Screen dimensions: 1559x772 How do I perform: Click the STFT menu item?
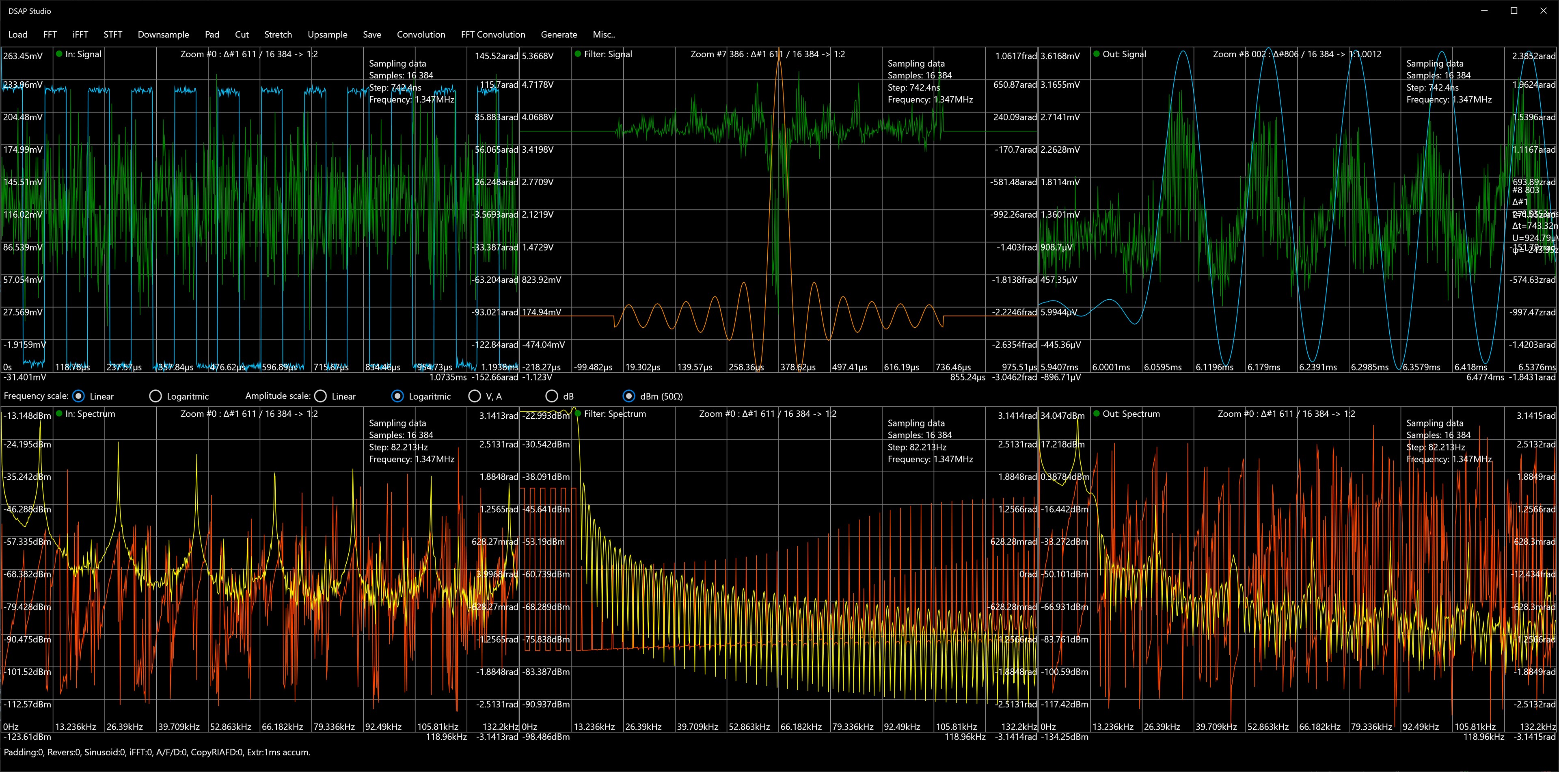(x=112, y=35)
